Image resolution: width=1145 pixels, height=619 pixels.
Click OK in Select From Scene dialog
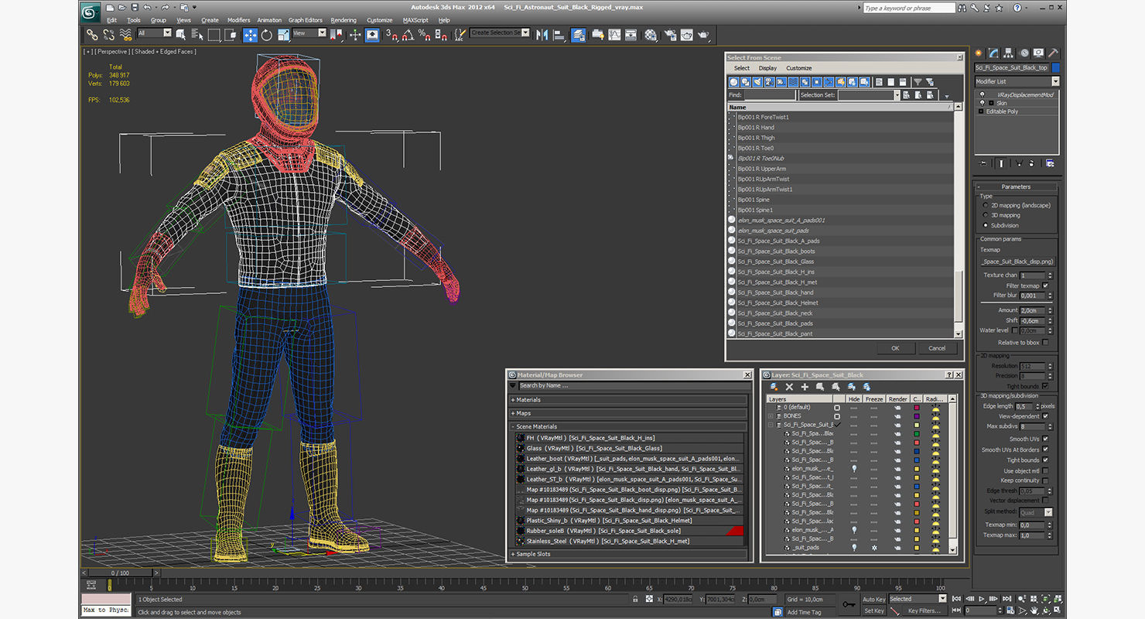(895, 348)
